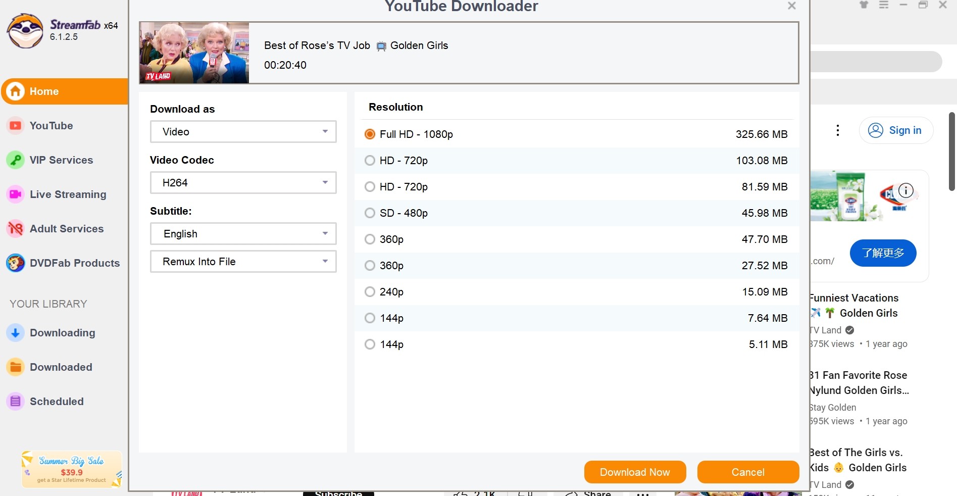Click the Sign in avatar icon
Image resolution: width=957 pixels, height=496 pixels.
(x=876, y=130)
